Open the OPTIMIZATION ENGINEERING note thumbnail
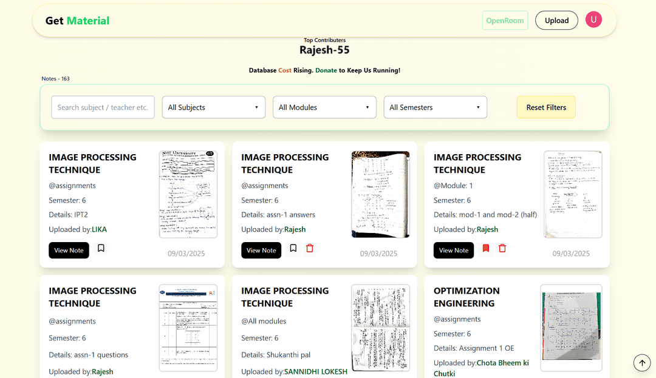Image resolution: width=656 pixels, height=378 pixels. pyautogui.click(x=571, y=328)
